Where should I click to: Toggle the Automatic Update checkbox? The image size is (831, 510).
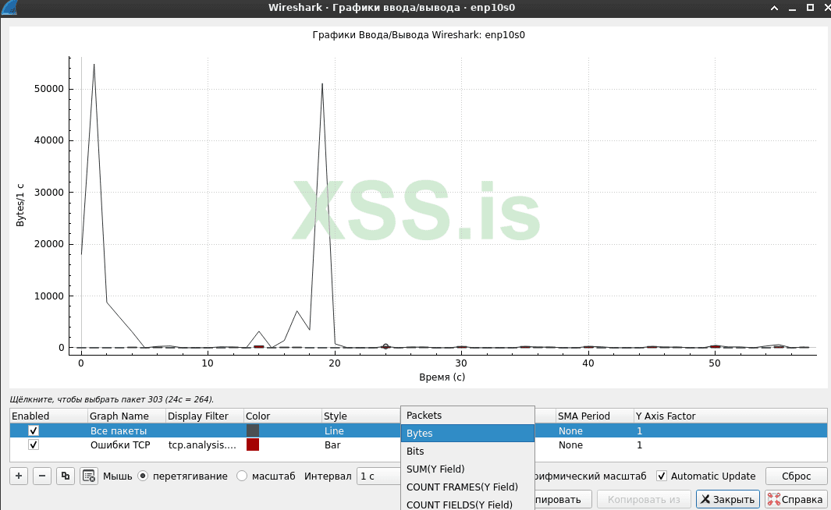(x=662, y=476)
